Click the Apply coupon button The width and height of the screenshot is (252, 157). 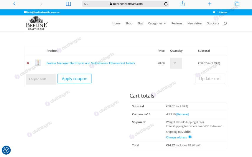point(74,79)
